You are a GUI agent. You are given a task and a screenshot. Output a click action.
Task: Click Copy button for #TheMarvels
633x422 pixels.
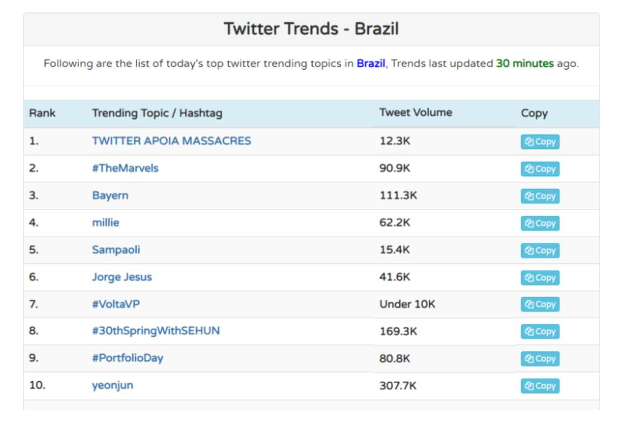(x=540, y=169)
